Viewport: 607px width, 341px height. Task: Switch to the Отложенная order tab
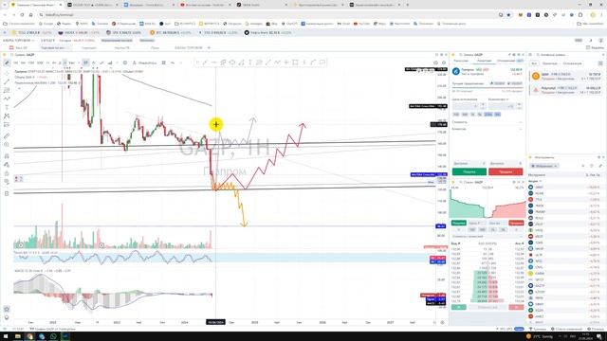coord(506,61)
